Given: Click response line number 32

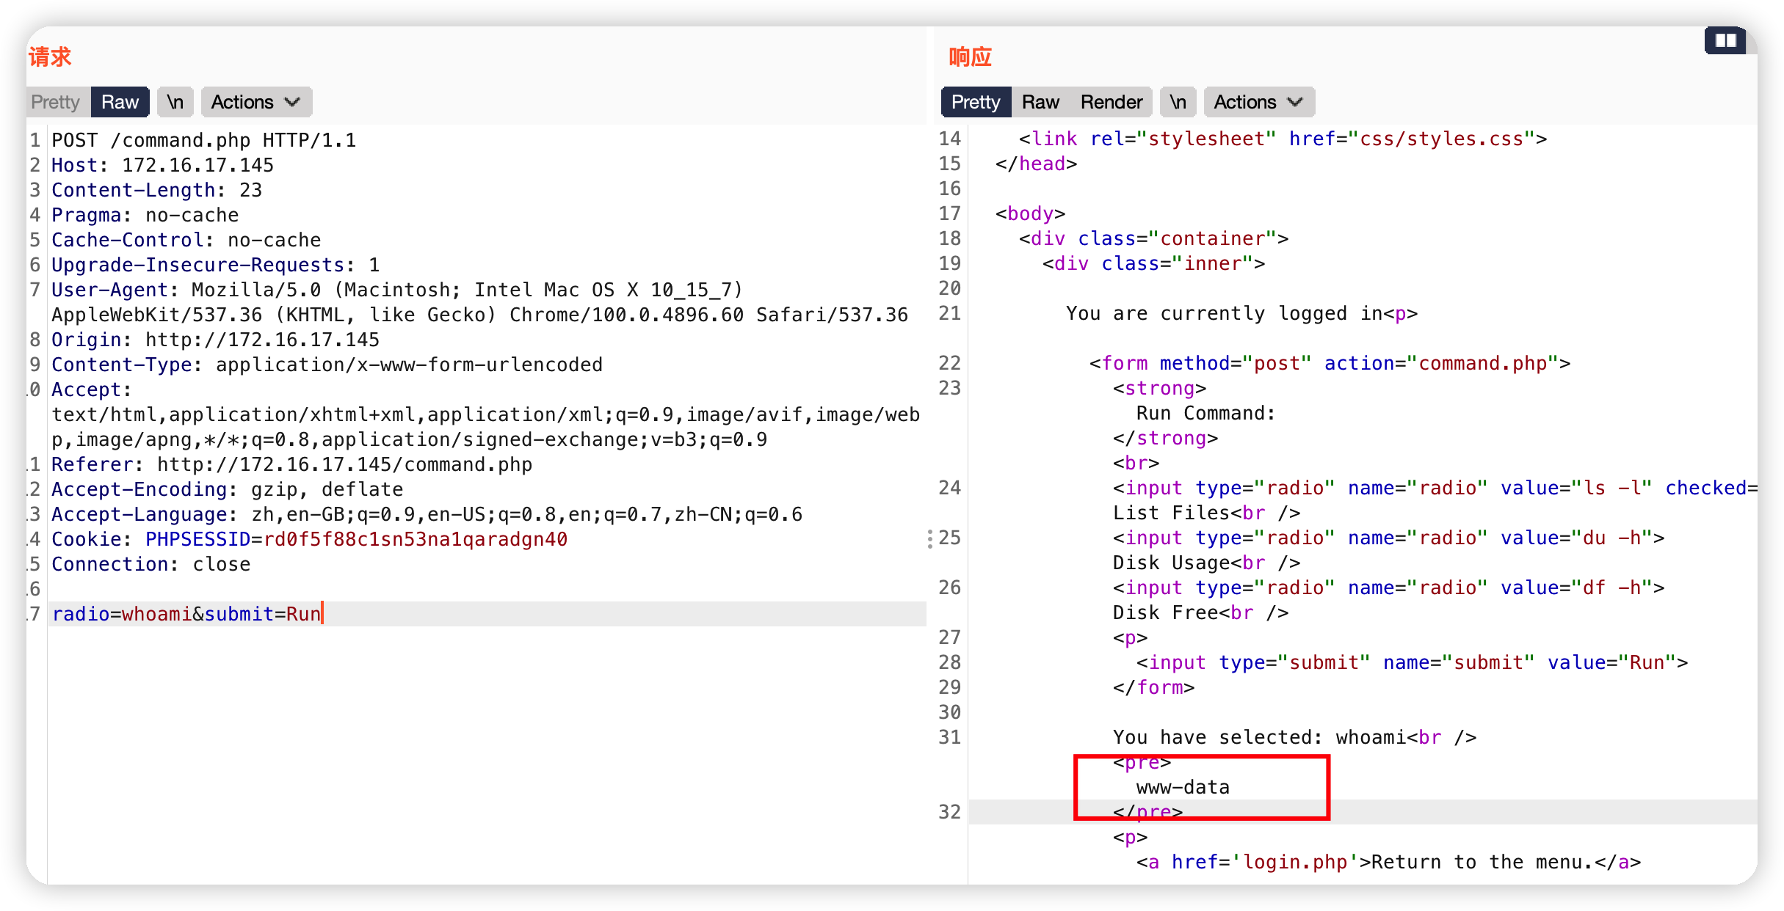Looking at the screenshot, I should coord(949,812).
